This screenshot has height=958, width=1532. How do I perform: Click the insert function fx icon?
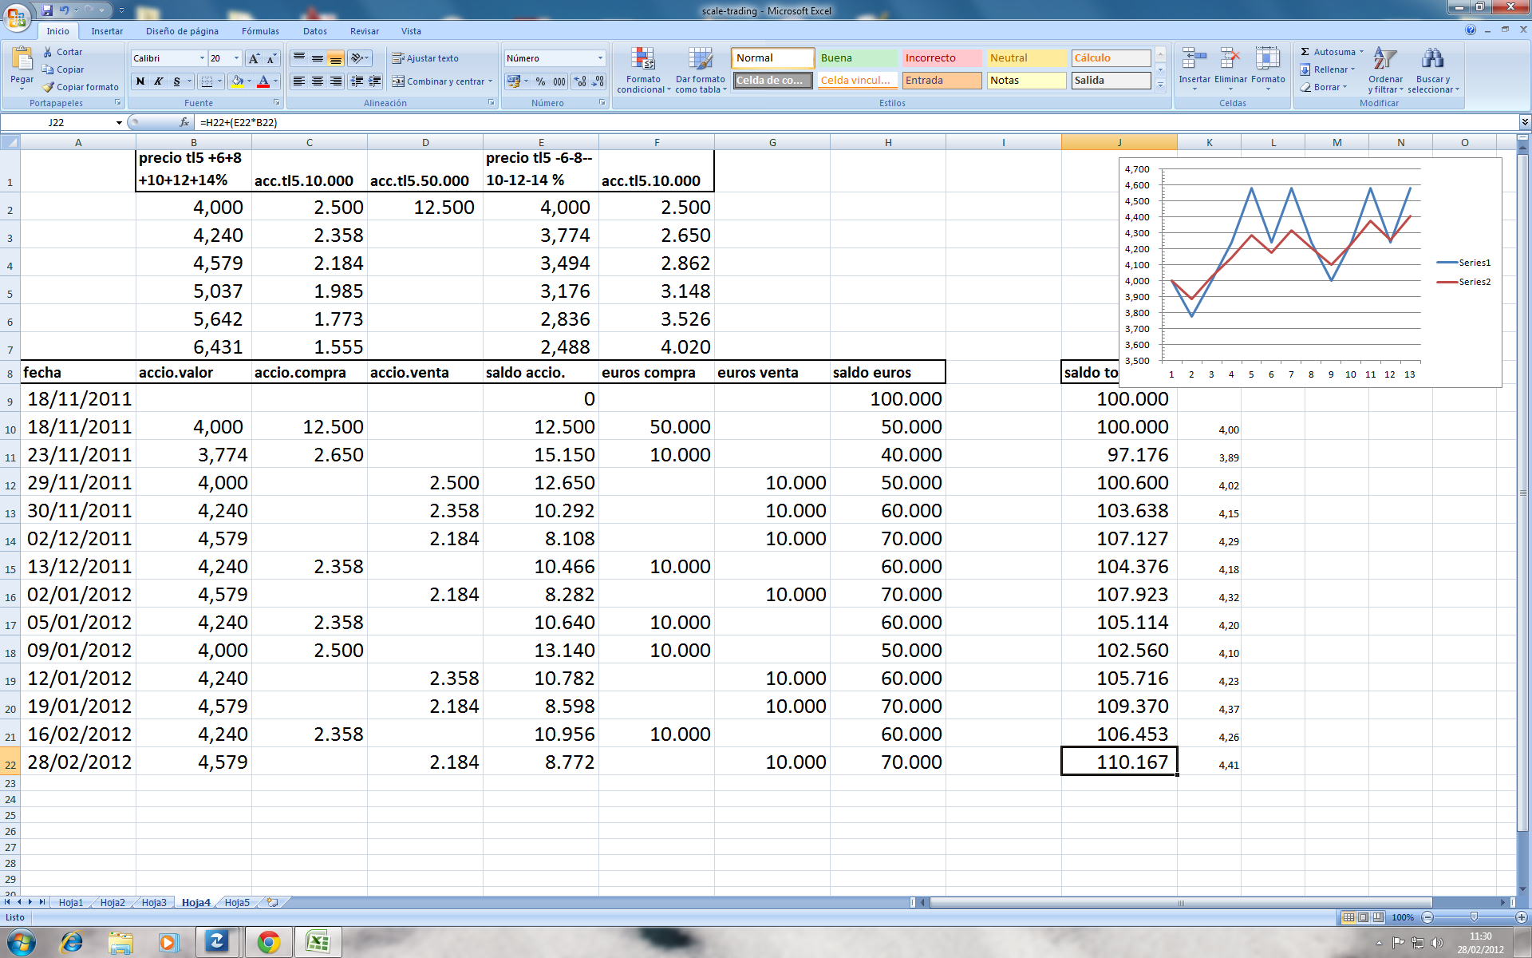coord(184,122)
